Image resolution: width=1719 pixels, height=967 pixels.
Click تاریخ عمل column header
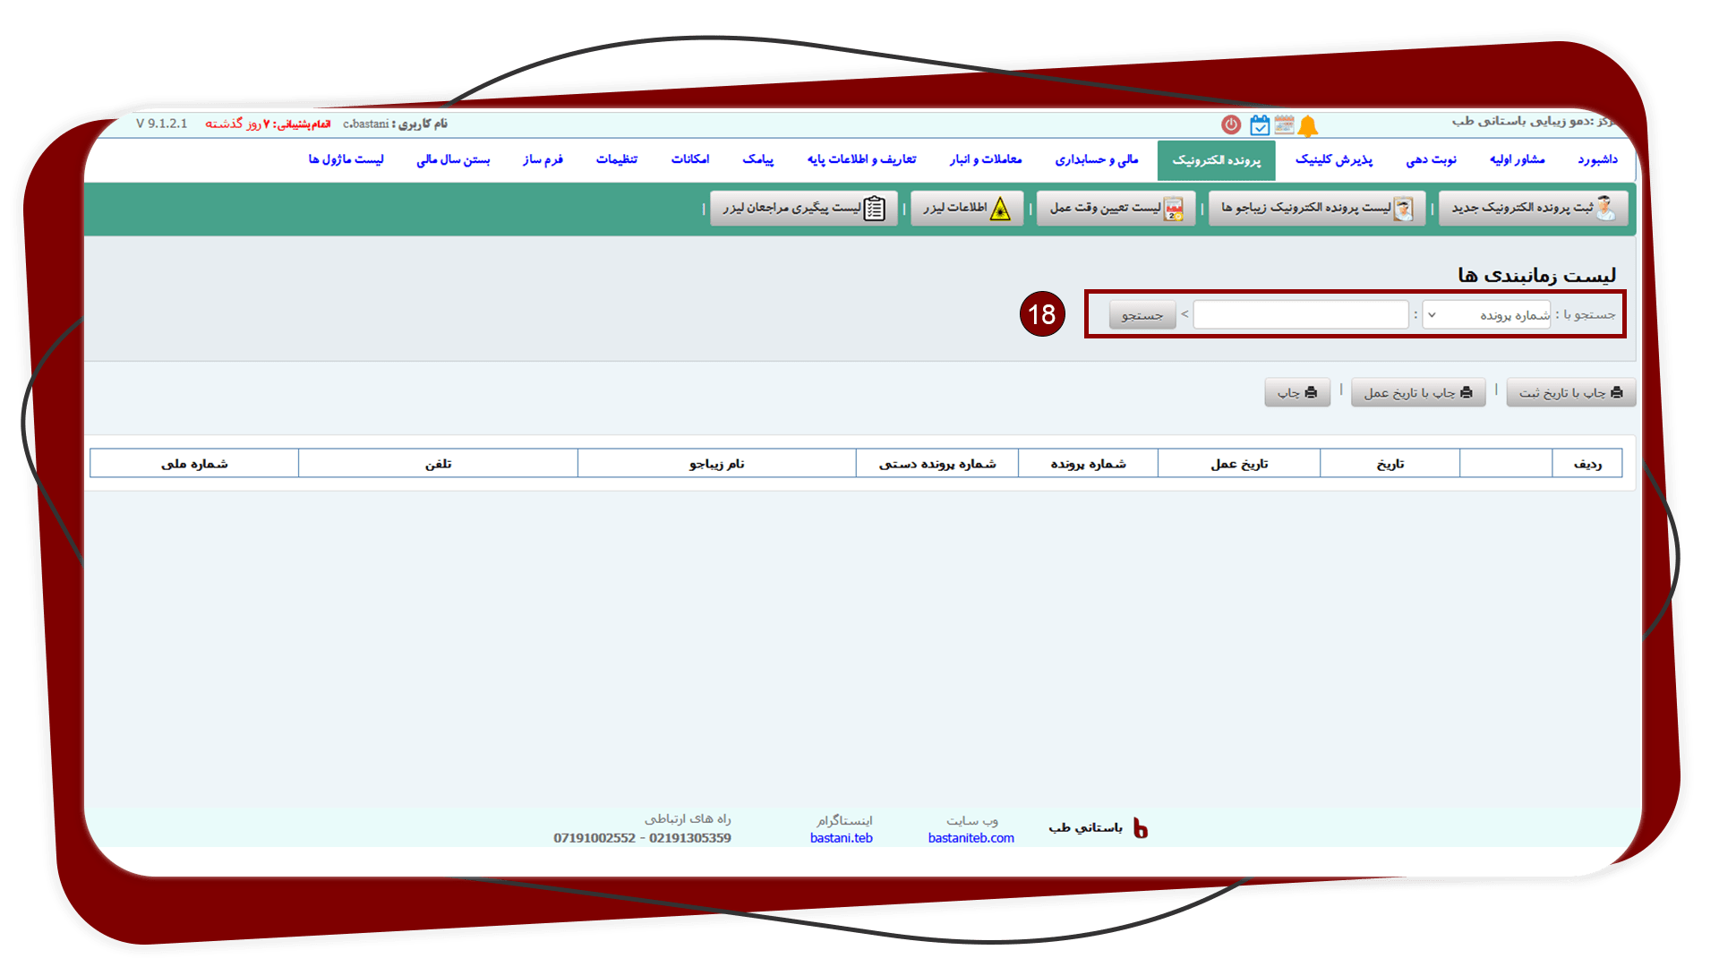coord(1239,463)
